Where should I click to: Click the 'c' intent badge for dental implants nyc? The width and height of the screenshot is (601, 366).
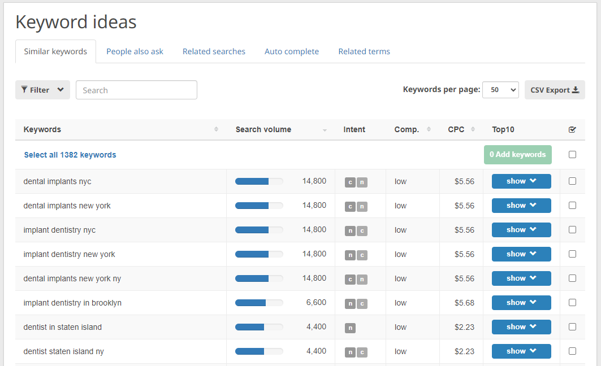point(350,182)
